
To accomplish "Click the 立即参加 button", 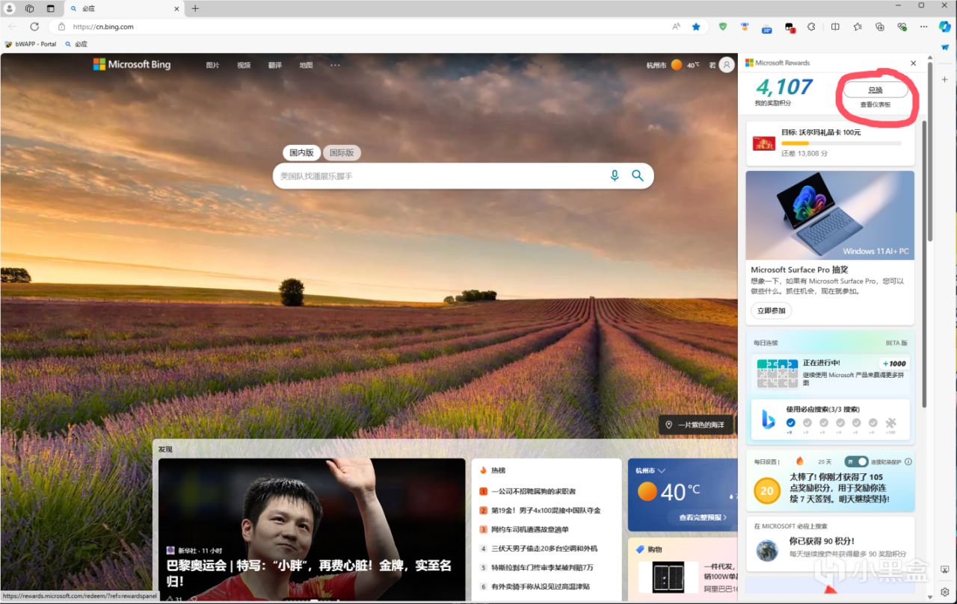I will pos(771,311).
